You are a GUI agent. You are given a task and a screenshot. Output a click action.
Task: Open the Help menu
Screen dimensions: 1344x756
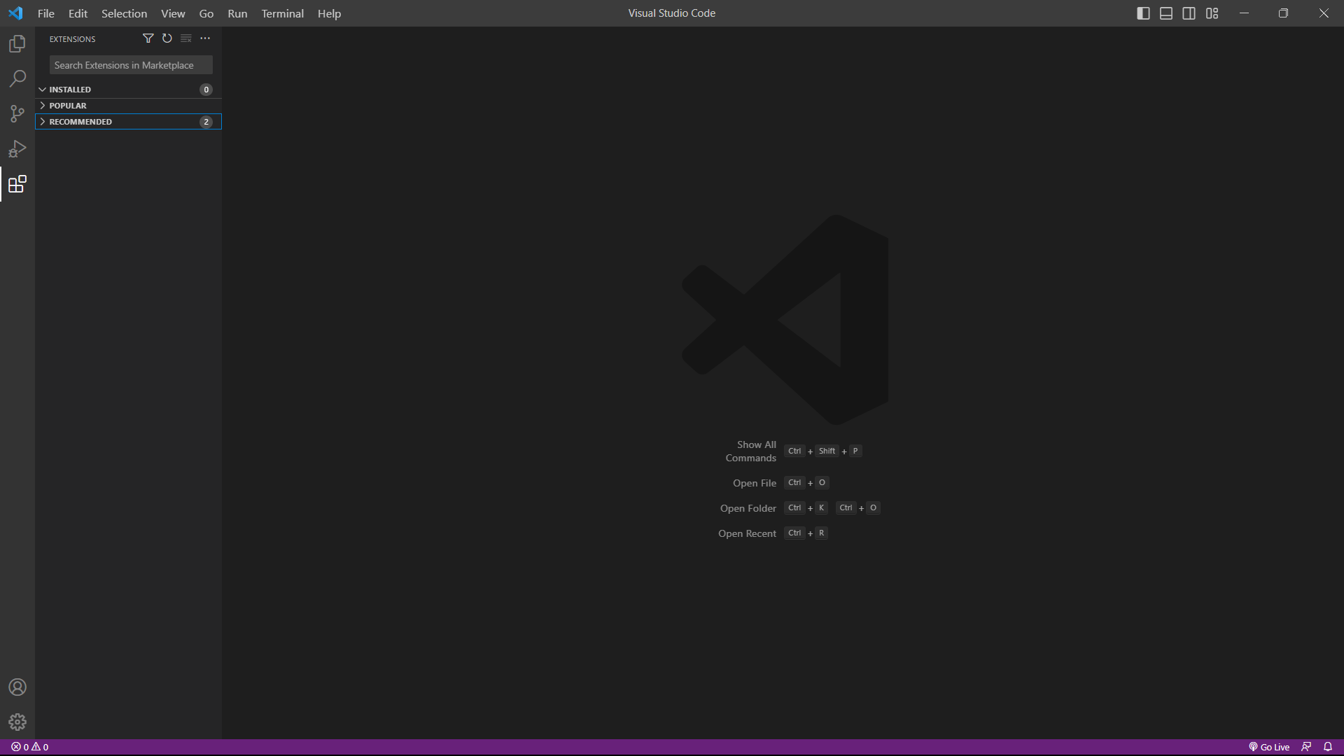[x=329, y=13]
